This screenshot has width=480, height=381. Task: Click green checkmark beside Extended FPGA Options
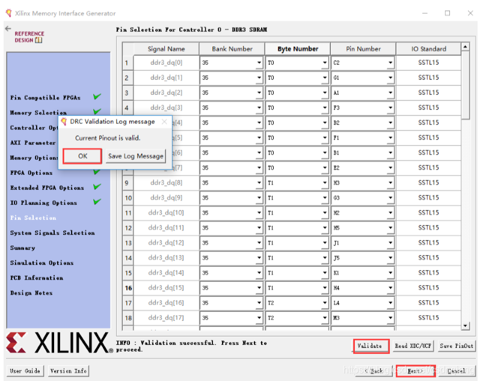pos(97,186)
